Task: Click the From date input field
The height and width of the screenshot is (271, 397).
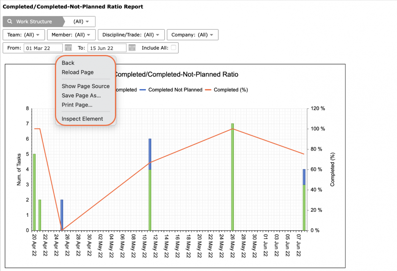Action: coord(43,48)
